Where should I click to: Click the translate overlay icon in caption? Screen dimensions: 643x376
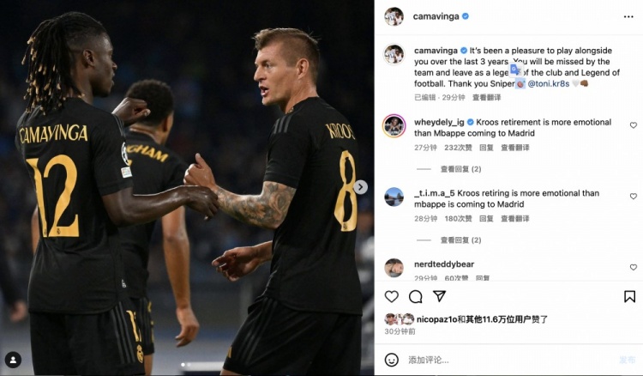tap(515, 70)
